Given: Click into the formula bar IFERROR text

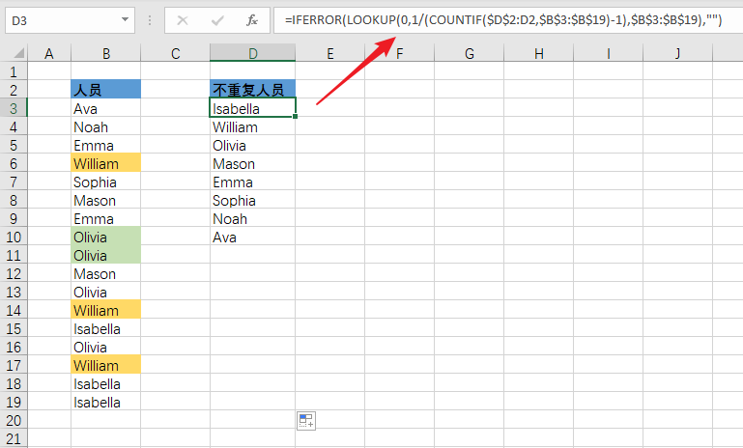Looking at the screenshot, I should (x=502, y=20).
